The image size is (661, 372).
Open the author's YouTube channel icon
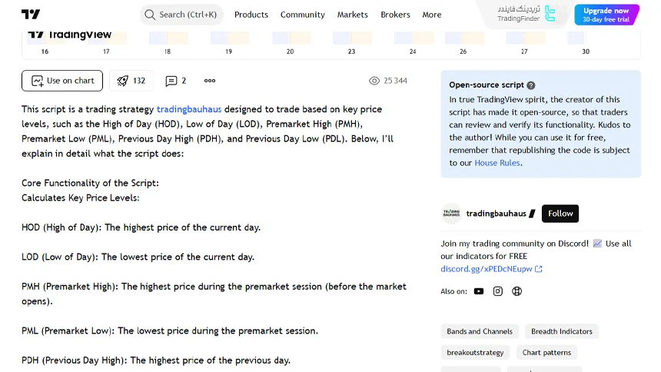(479, 291)
